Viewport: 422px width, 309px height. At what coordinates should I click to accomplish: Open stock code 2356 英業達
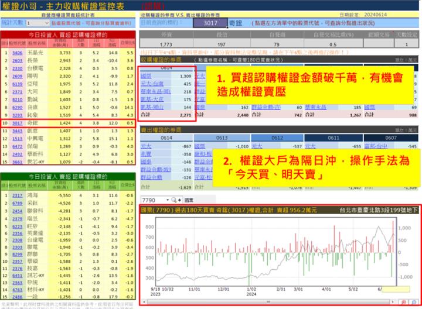point(18,234)
